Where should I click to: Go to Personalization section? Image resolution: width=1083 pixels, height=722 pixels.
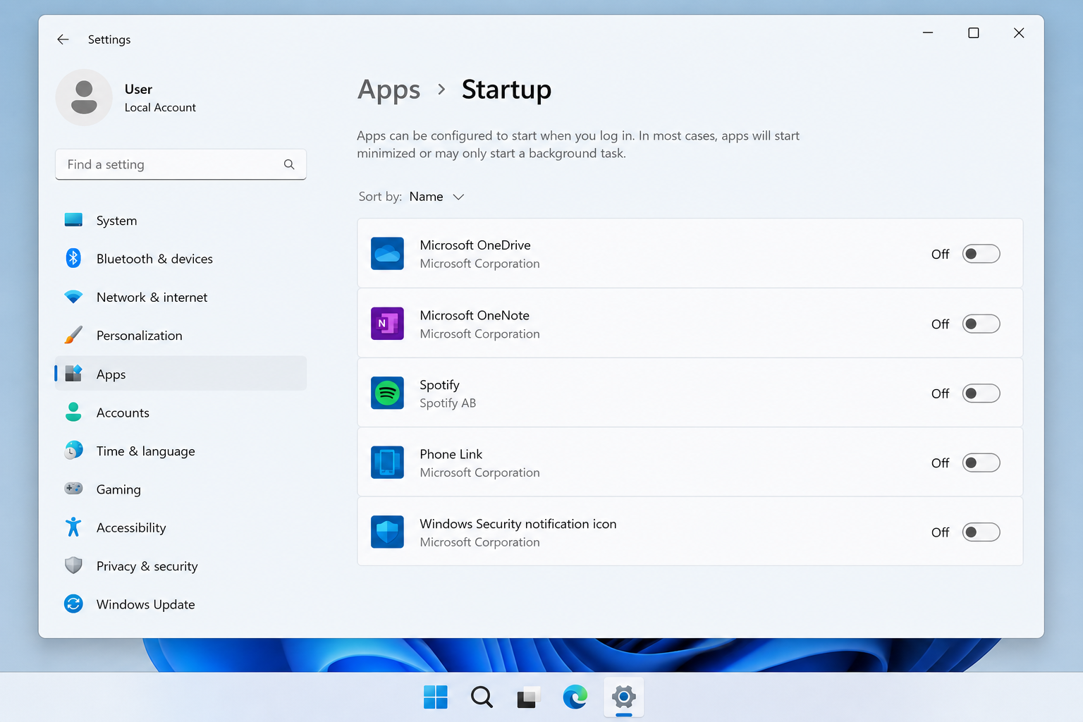click(x=180, y=336)
